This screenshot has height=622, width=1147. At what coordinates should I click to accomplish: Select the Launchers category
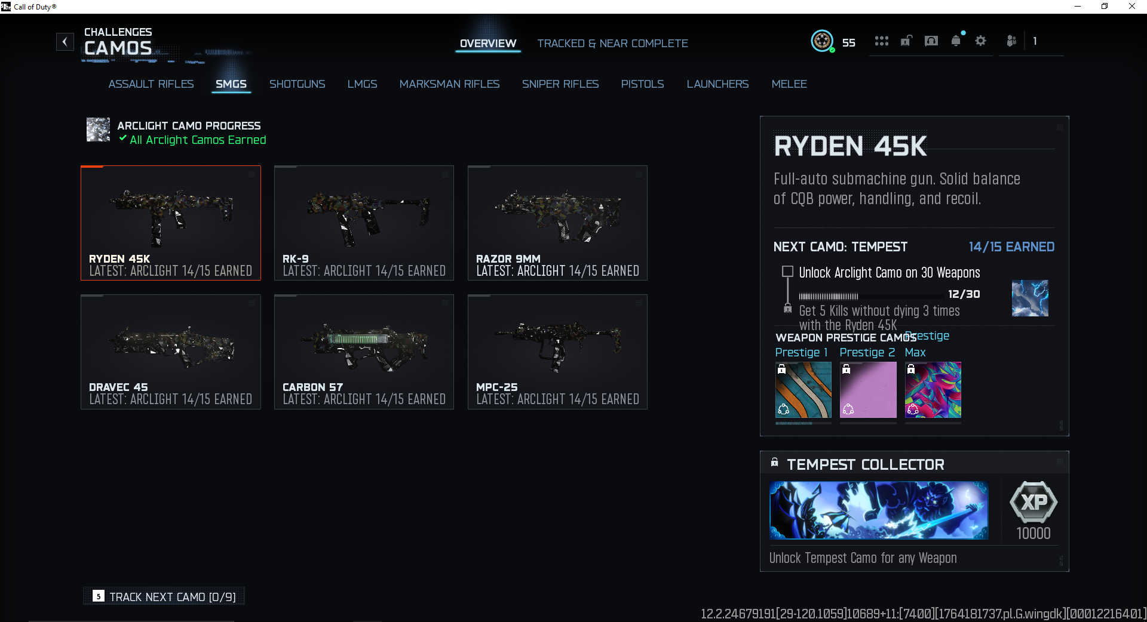click(x=717, y=84)
